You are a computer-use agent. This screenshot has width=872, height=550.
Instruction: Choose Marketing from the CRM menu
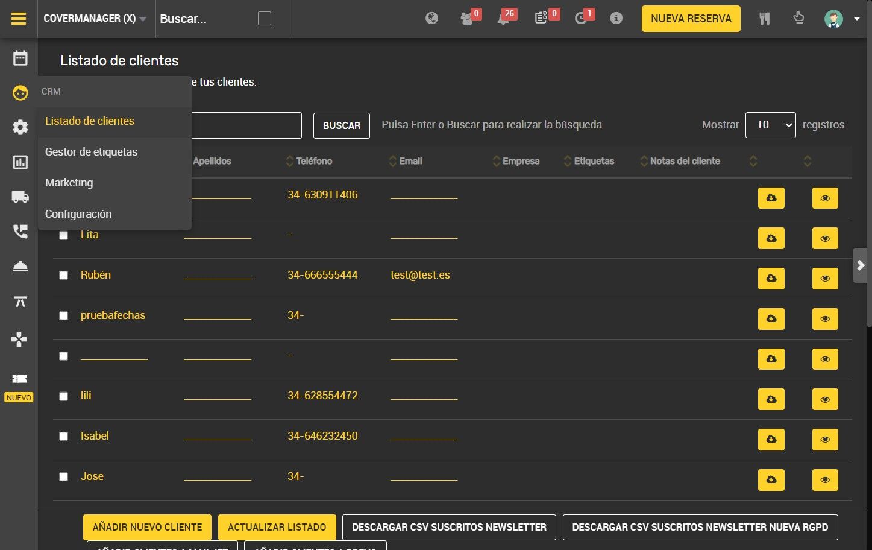(69, 183)
